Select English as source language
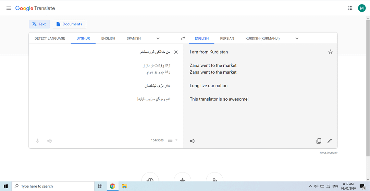This screenshot has height=191, width=370. click(x=108, y=38)
